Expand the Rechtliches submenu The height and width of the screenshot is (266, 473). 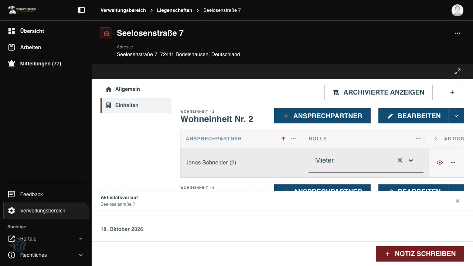point(46,255)
